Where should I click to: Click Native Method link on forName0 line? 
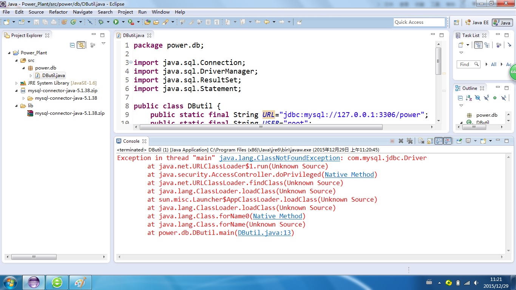point(278,216)
